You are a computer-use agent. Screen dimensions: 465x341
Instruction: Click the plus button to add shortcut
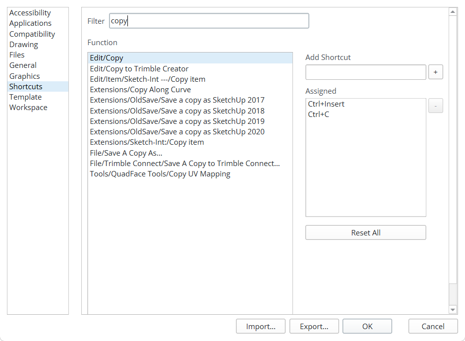click(435, 72)
